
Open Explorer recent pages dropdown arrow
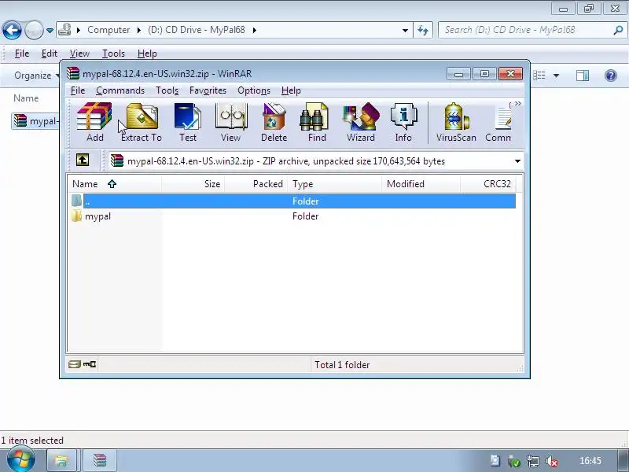click(50, 31)
